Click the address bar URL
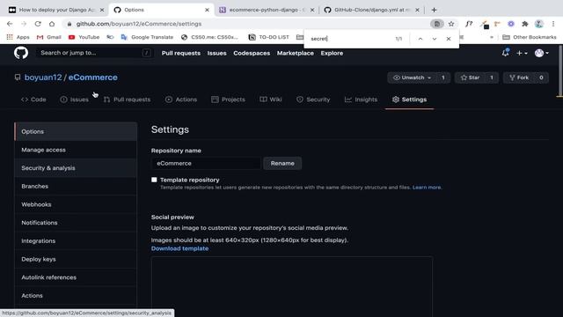563x317 pixels. [x=139, y=24]
